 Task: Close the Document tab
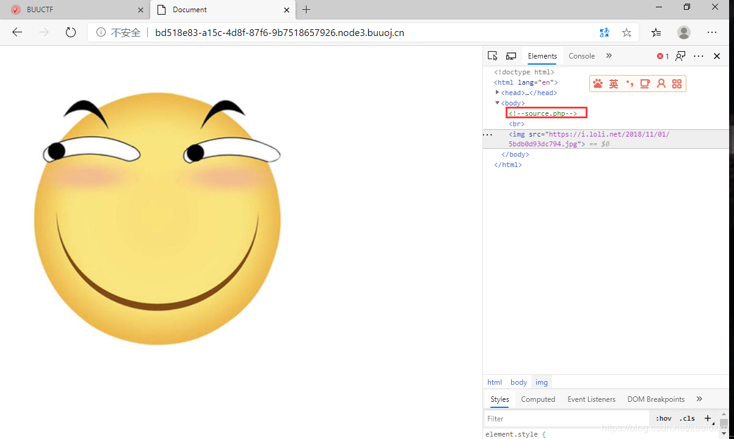[286, 10]
